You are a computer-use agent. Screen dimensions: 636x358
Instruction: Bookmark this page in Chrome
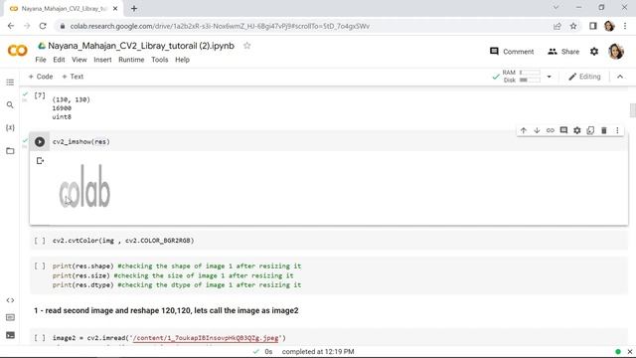pos(573,26)
